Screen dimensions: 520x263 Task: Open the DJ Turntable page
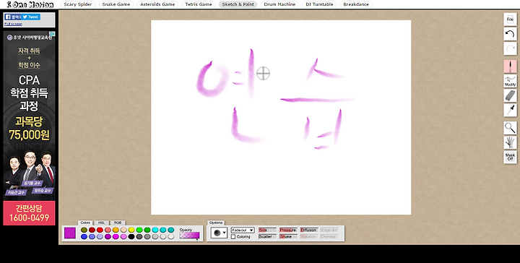319,4
